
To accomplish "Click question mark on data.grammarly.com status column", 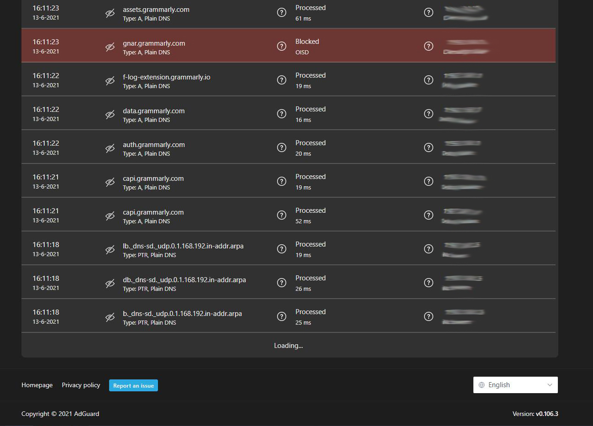I will (281, 114).
